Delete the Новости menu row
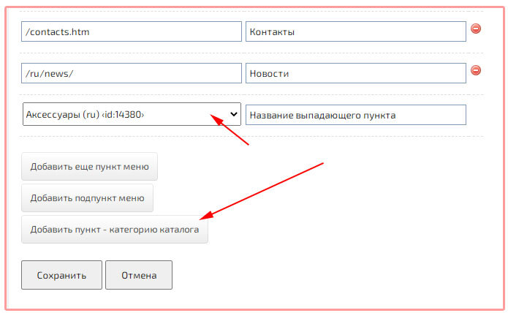 coord(475,71)
